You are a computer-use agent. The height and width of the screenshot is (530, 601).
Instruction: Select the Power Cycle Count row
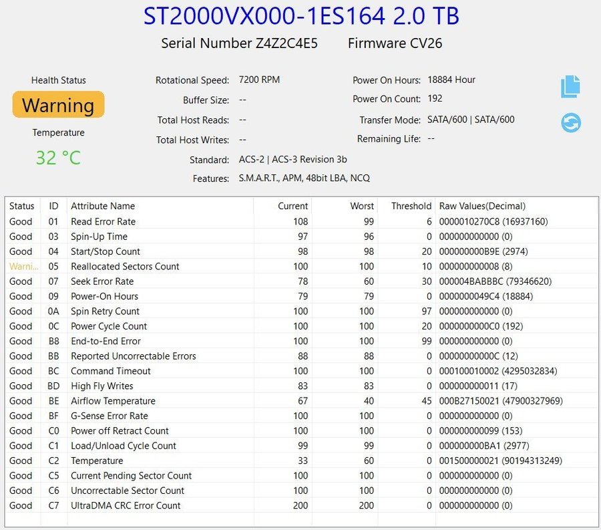(301, 326)
